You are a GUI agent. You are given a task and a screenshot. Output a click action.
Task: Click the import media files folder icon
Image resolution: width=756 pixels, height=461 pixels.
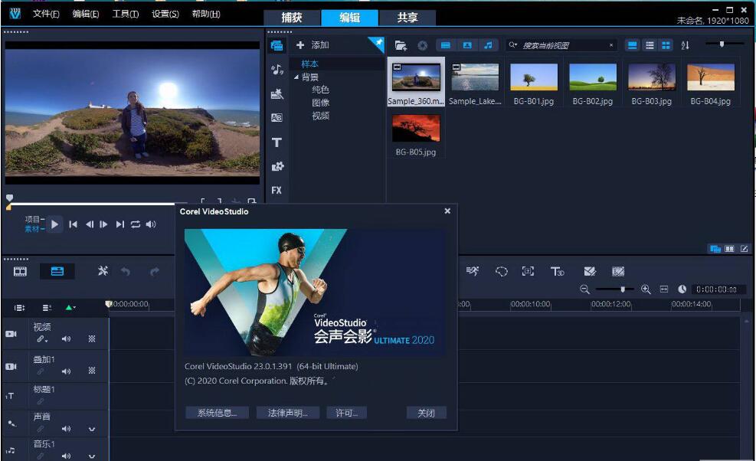click(401, 45)
